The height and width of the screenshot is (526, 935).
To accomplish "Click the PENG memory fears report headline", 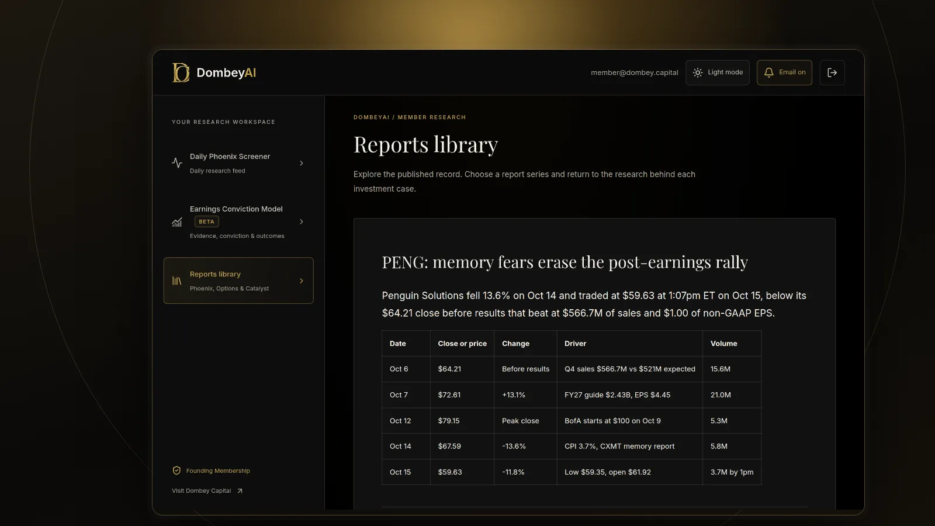I will 565,262.
